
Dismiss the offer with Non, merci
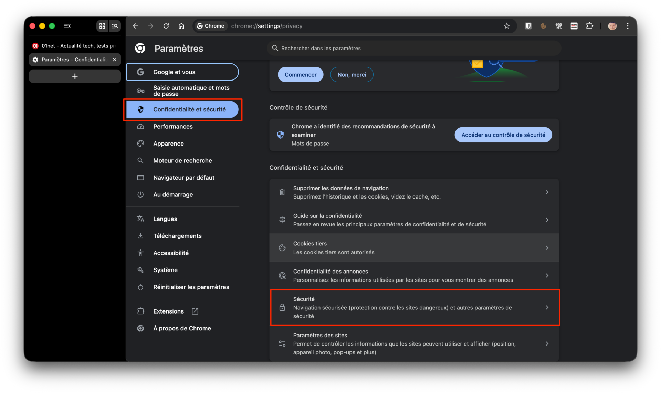pyautogui.click(x=352, y=74)
